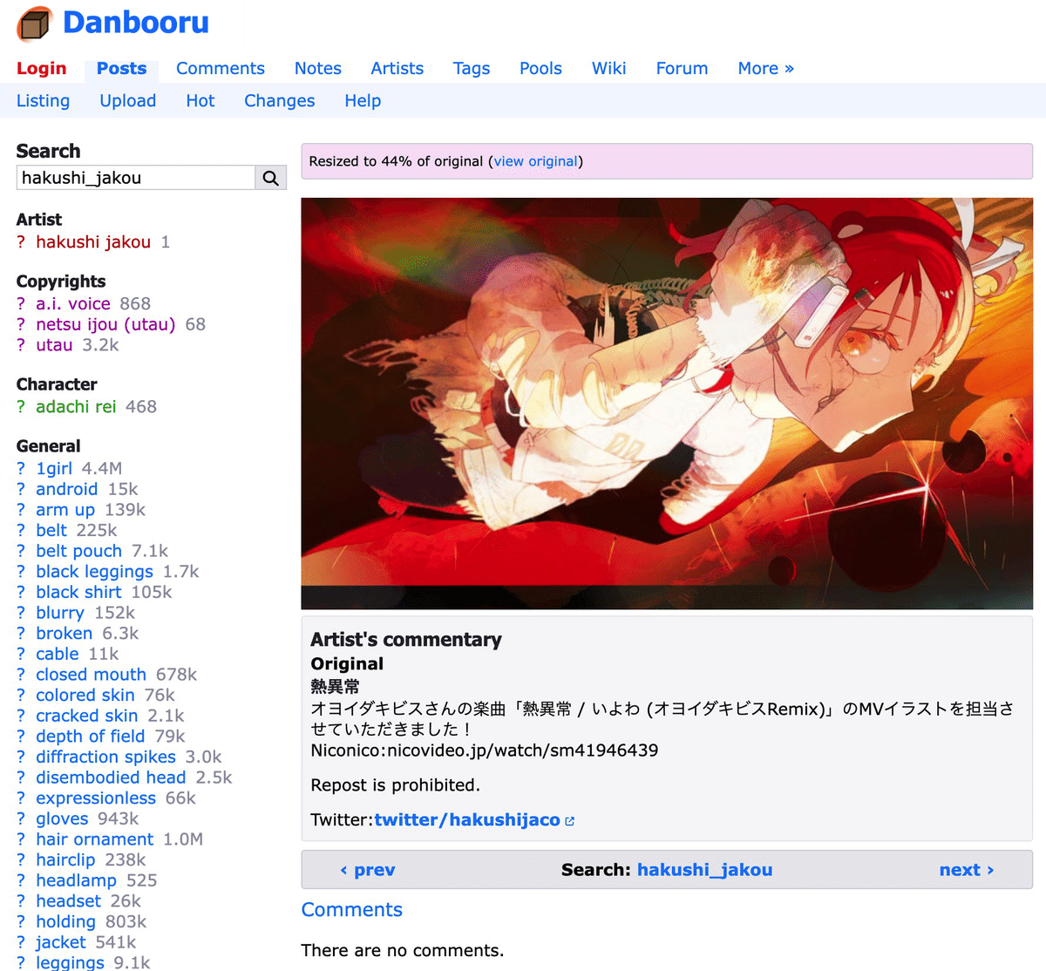The width and height of the screenshot is (1046, 971).
Task: Open the hairclip tag
Action: click(x=65, y=860)
